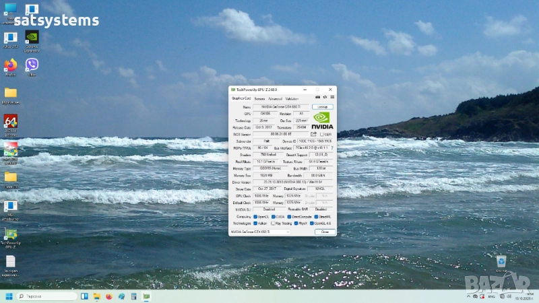Click the screenshot camera icon in GPU-Z

coord(317,98)
